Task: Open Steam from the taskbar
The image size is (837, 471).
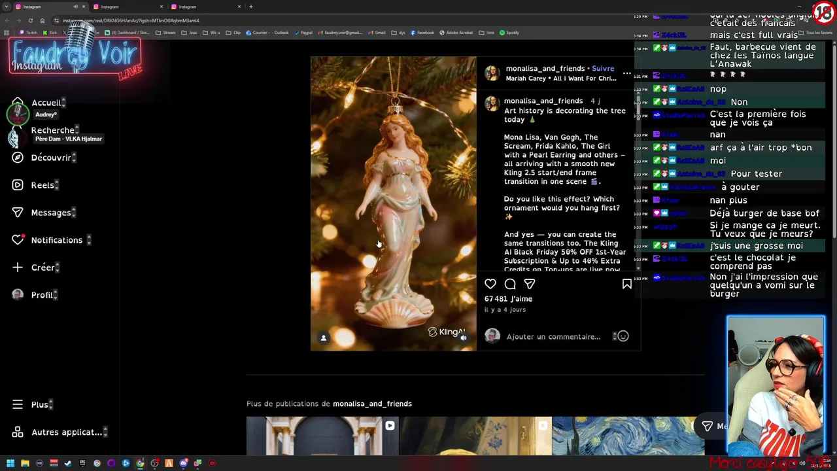Action: [68, 463]
